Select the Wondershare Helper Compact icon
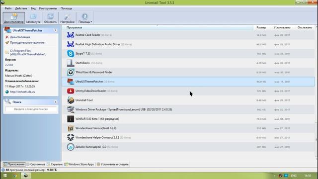Image resolution: width=318 pixels, height=179 pixels. click(71, 138)
